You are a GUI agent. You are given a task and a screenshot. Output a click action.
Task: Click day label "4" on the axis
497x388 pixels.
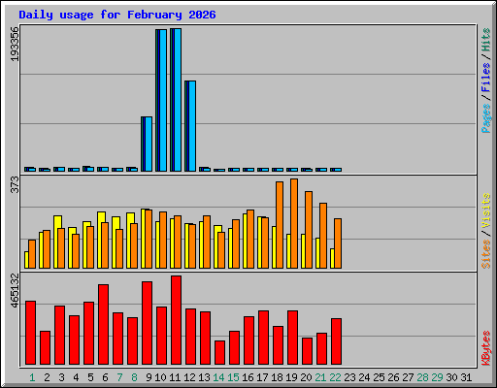tap(76, 377)
